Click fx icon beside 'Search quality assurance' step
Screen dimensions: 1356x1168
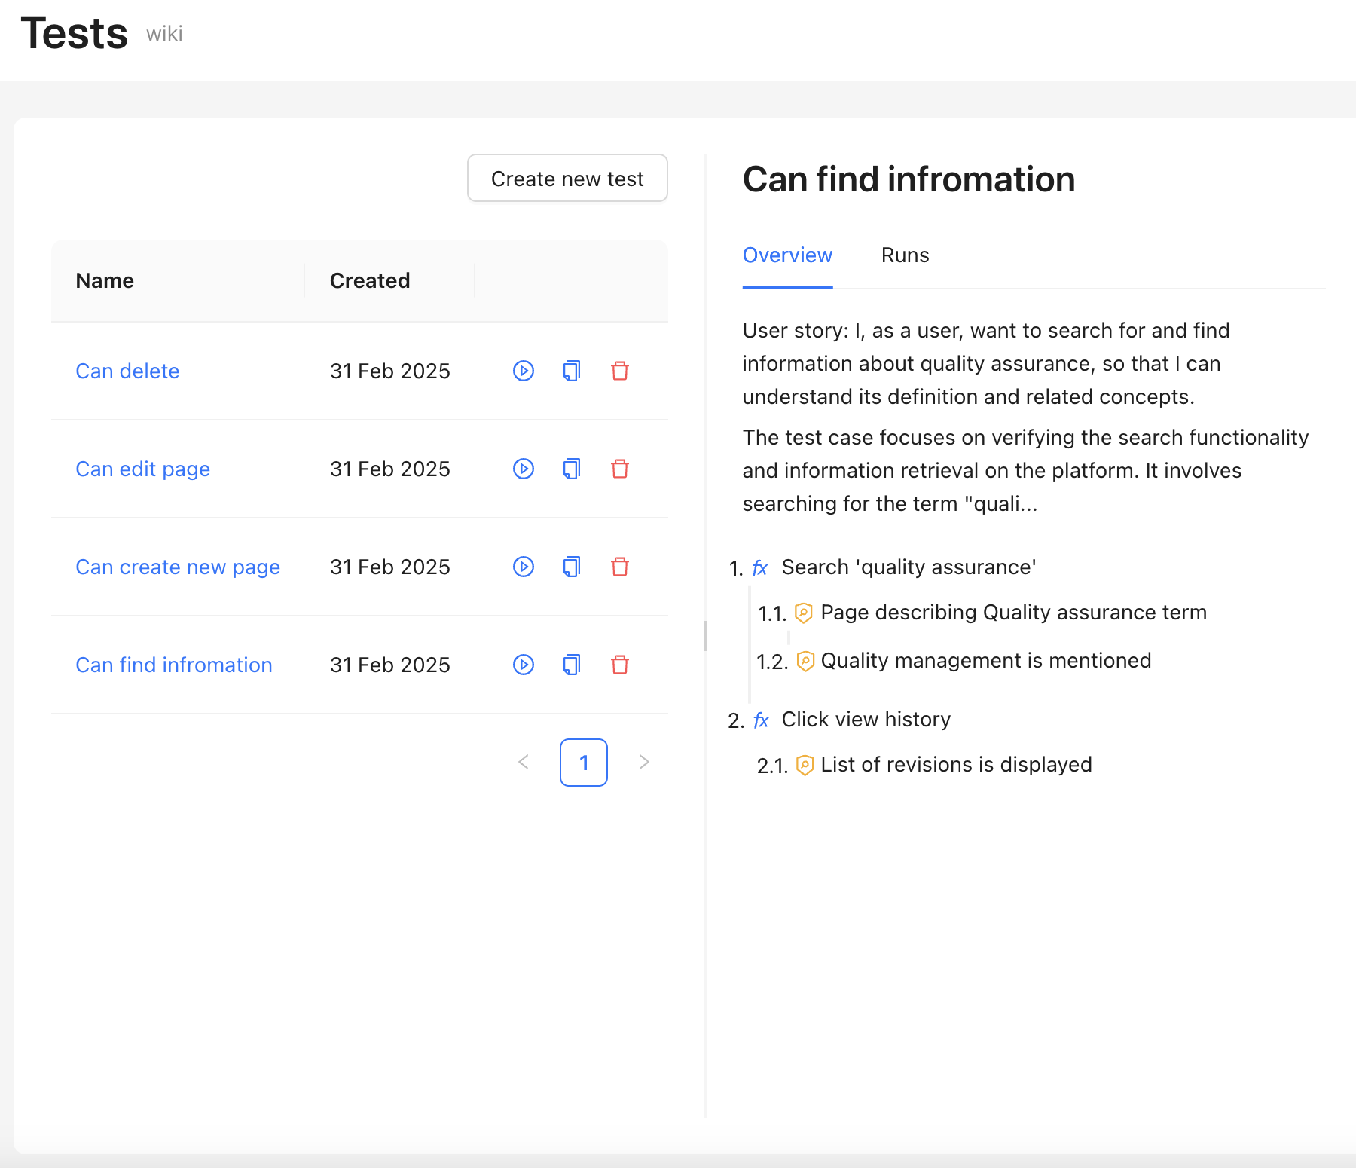760,568
